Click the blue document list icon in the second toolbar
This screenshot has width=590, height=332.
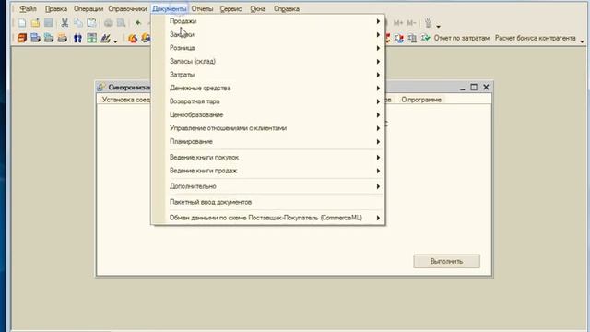pyautogui.click(x=35, y=38)
